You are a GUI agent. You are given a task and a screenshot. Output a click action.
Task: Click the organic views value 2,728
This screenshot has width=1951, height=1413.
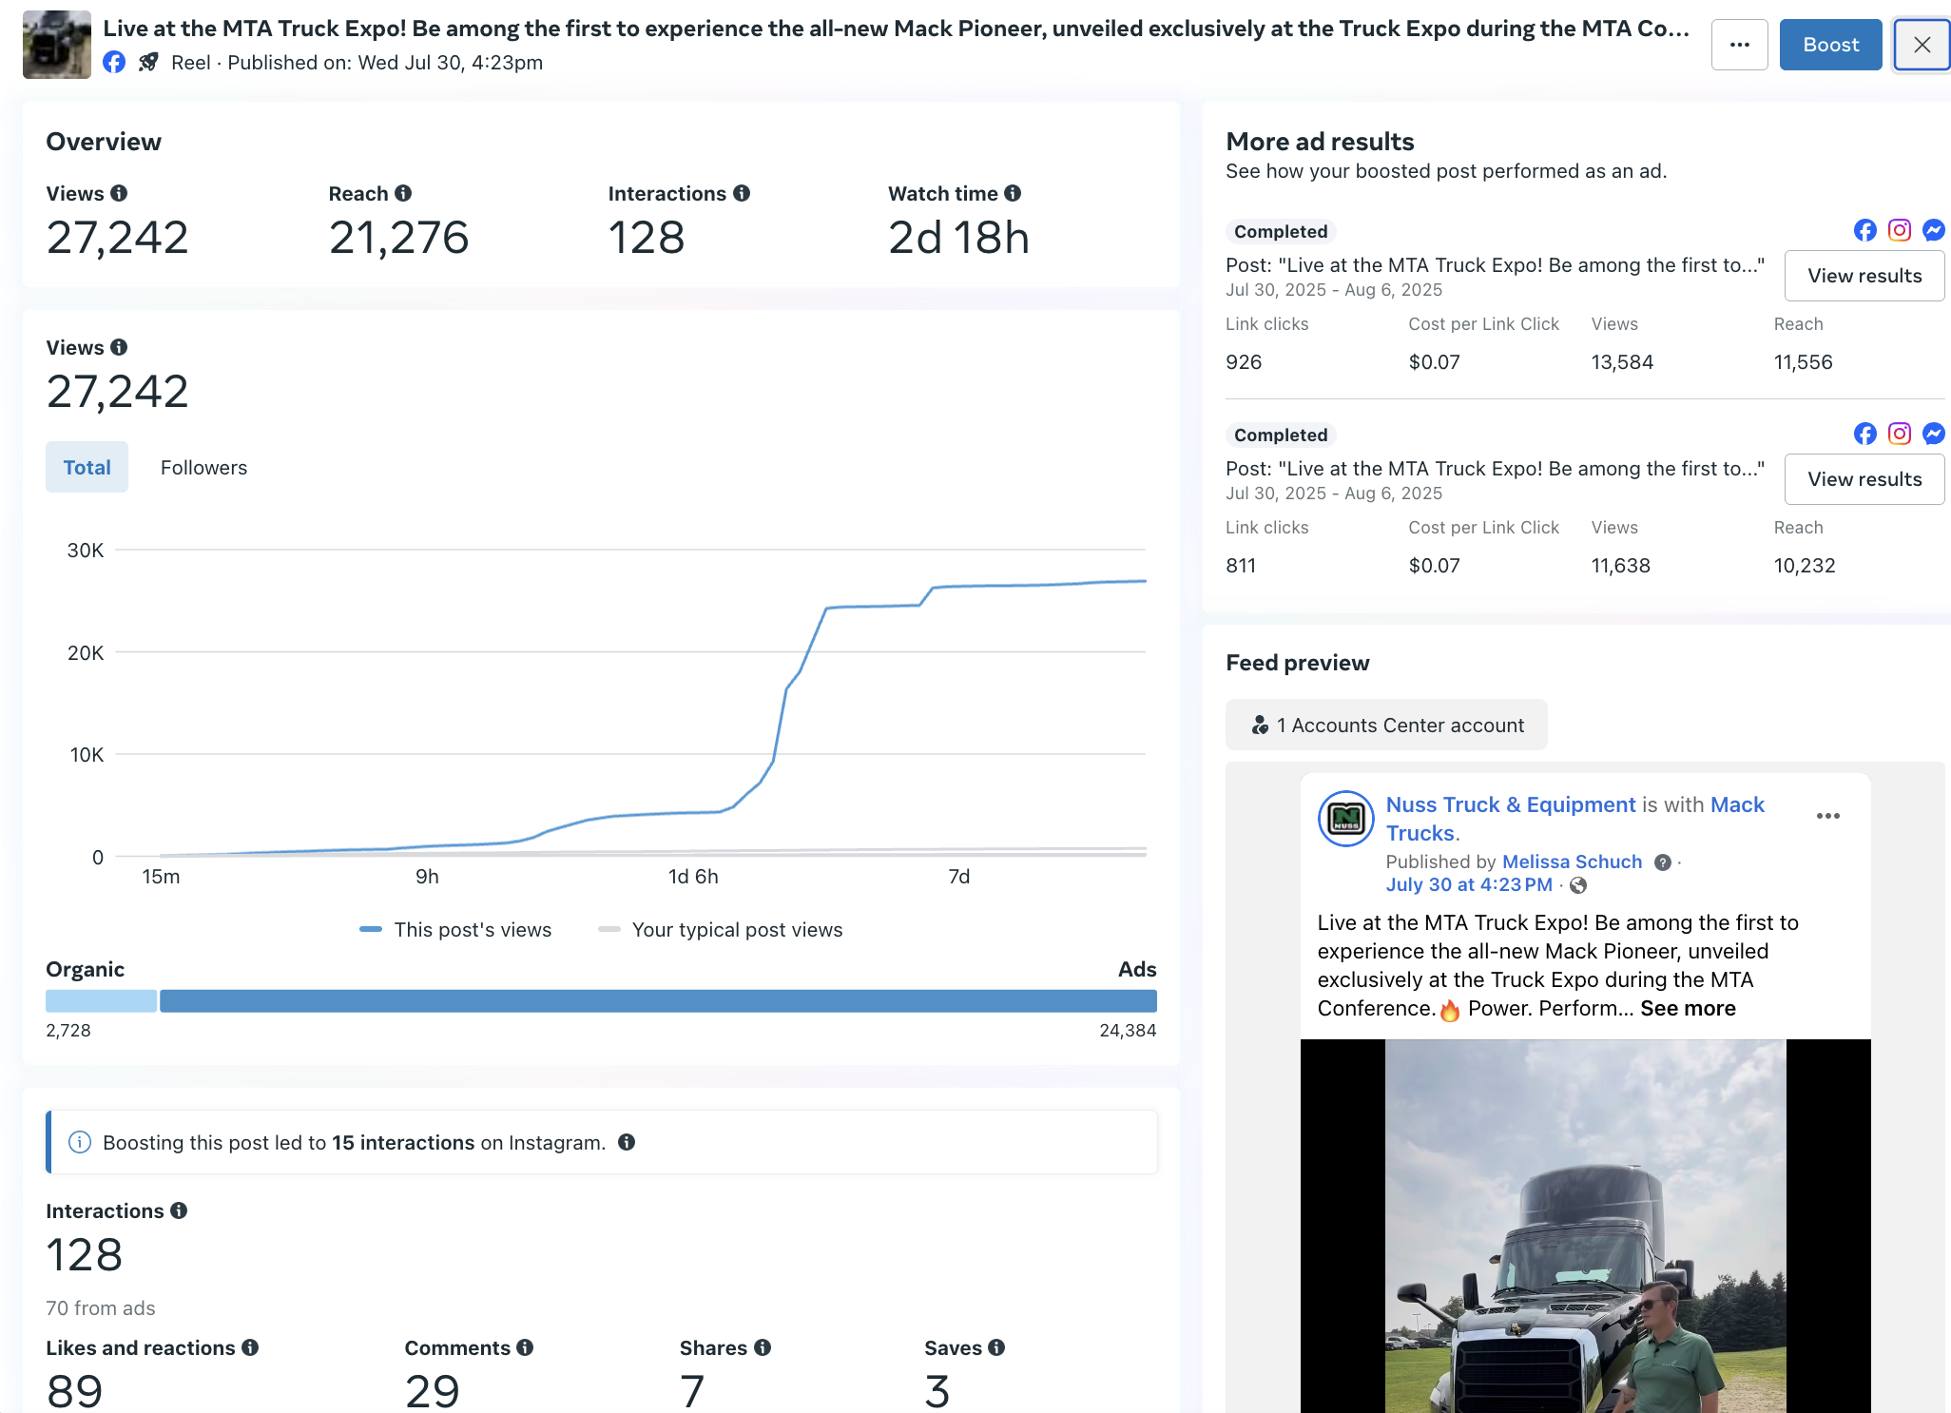68,1031
